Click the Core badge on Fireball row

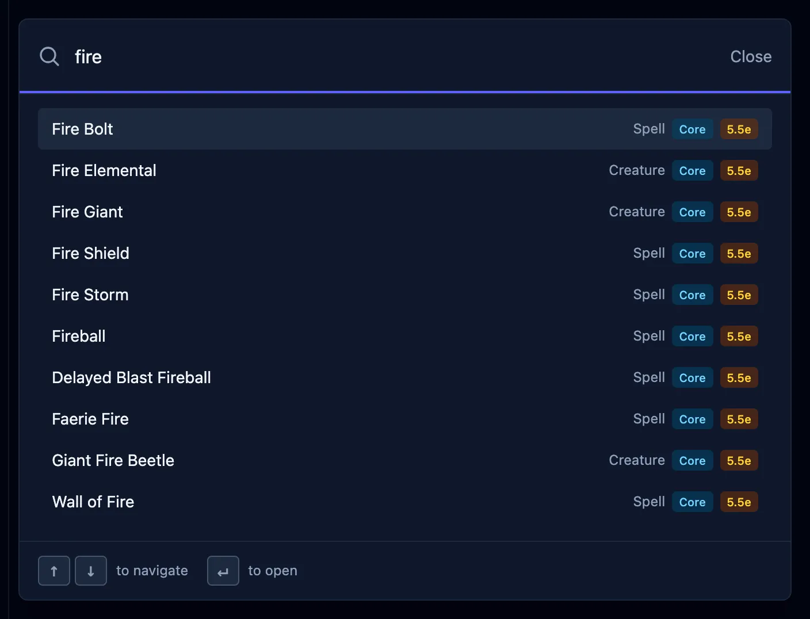point(693,336)
